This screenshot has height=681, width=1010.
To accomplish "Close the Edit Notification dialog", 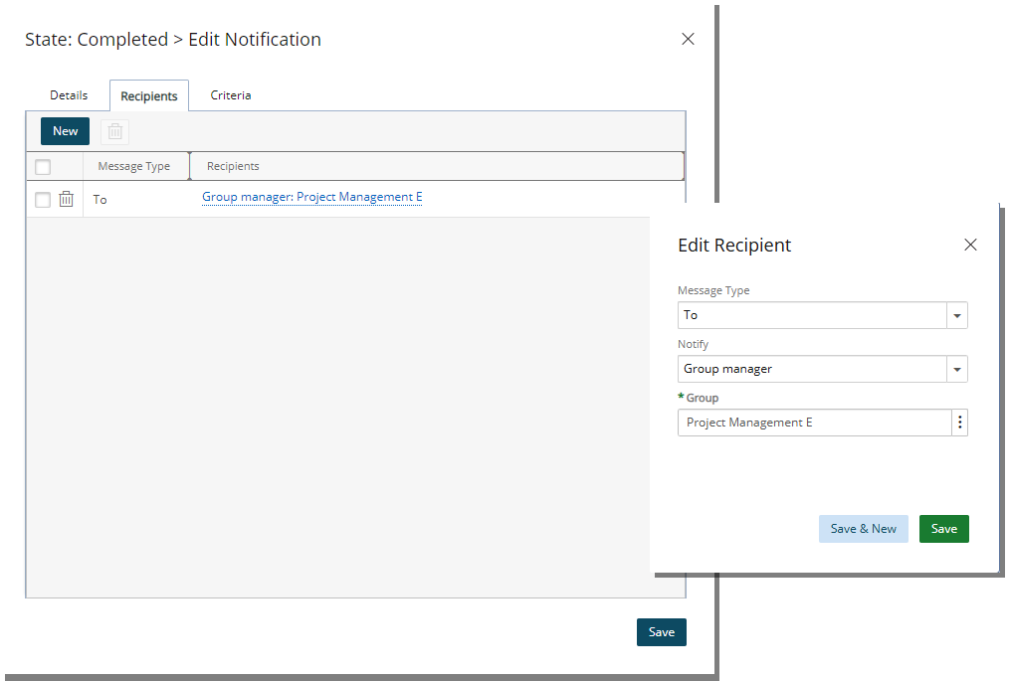I will pos(688,39).
